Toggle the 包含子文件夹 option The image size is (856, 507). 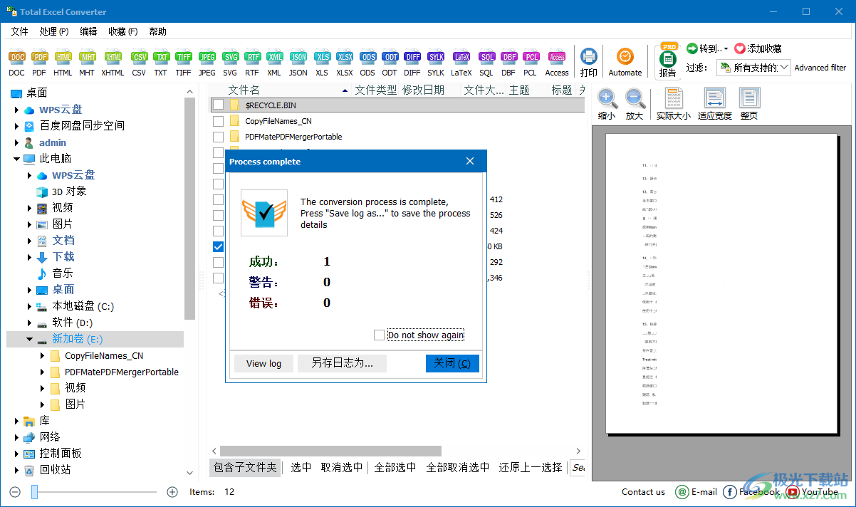click(x=245, y=467)
